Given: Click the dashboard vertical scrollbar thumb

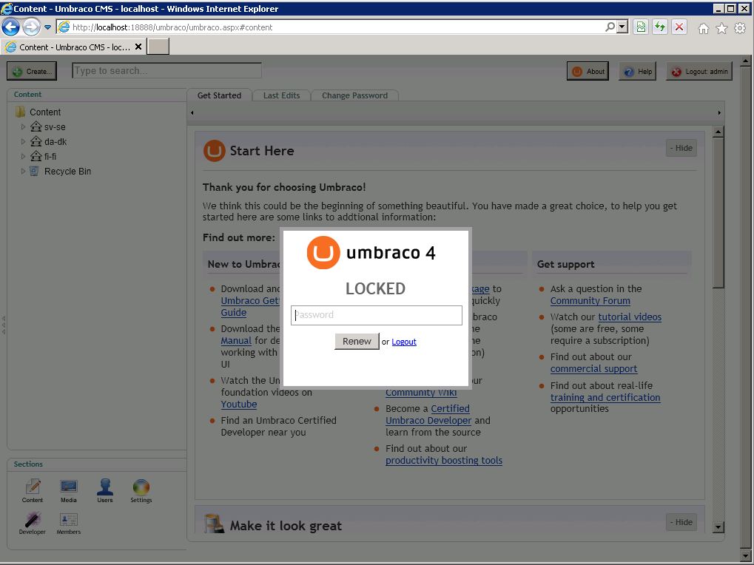Looking at the screenshot, I should point(718,213).
